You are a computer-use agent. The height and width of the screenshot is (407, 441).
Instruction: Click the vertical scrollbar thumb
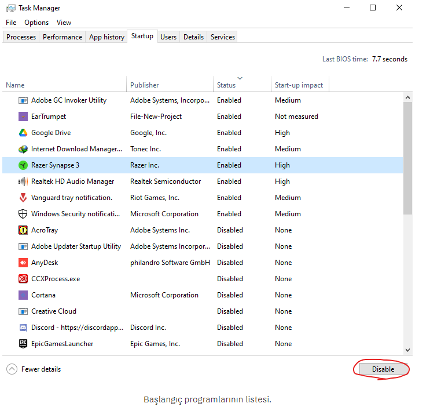coord(407,158)
